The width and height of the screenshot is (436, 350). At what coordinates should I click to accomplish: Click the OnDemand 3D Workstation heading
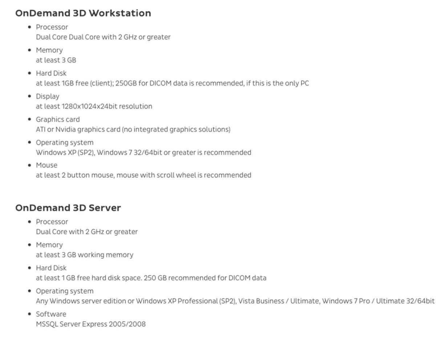click(83, 13)
